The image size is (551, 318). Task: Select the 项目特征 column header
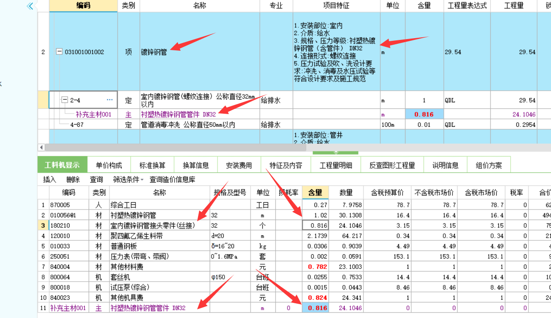337,6
